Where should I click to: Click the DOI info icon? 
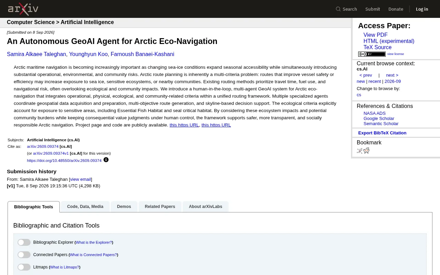click(106, 160)
